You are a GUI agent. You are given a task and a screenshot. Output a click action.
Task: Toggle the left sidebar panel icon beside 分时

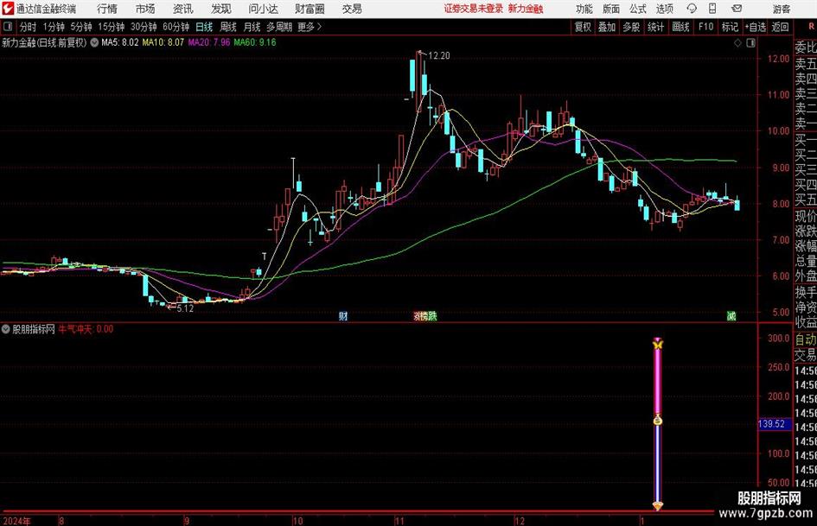(x=8, y=27)
